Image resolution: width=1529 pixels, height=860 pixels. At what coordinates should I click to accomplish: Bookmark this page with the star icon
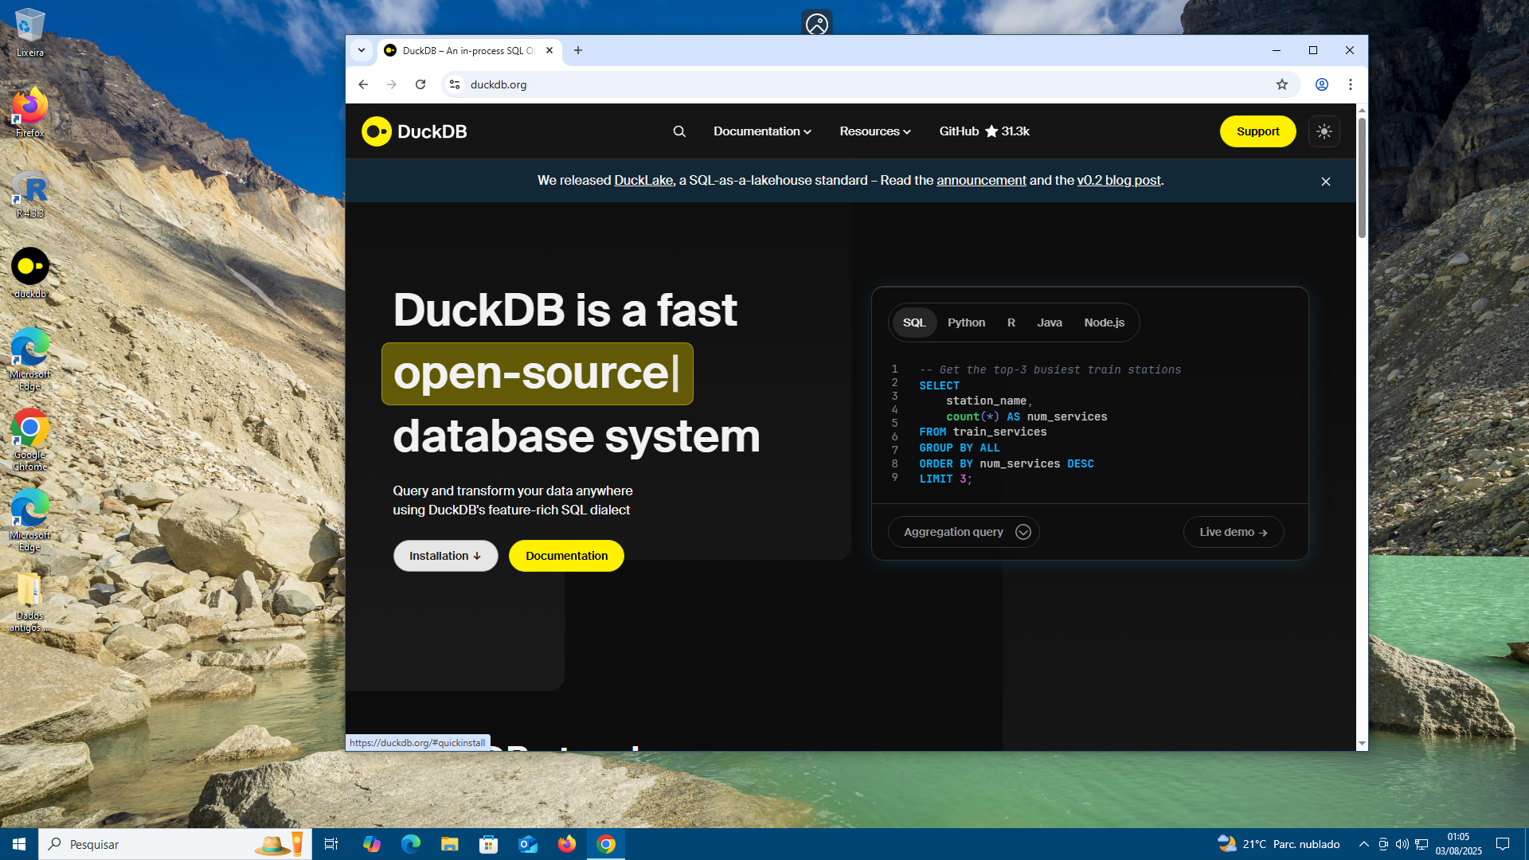point(1281,84)
